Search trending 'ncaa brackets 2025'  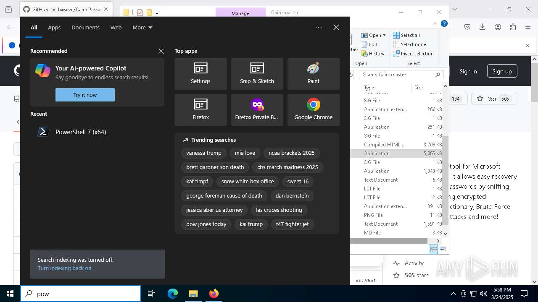pos(292,153)
